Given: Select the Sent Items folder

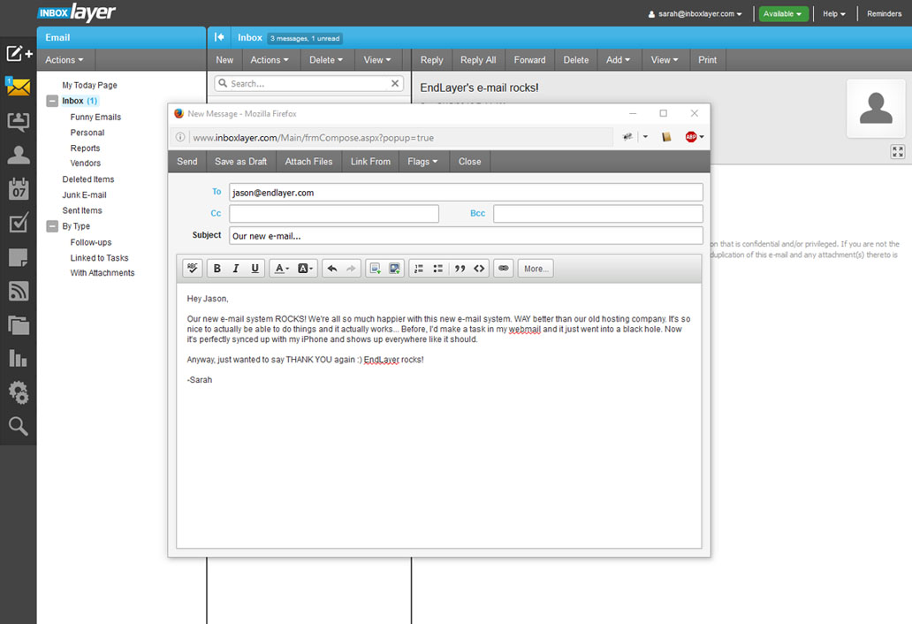Looking at the screenshot, I should (x=82, y=210).
